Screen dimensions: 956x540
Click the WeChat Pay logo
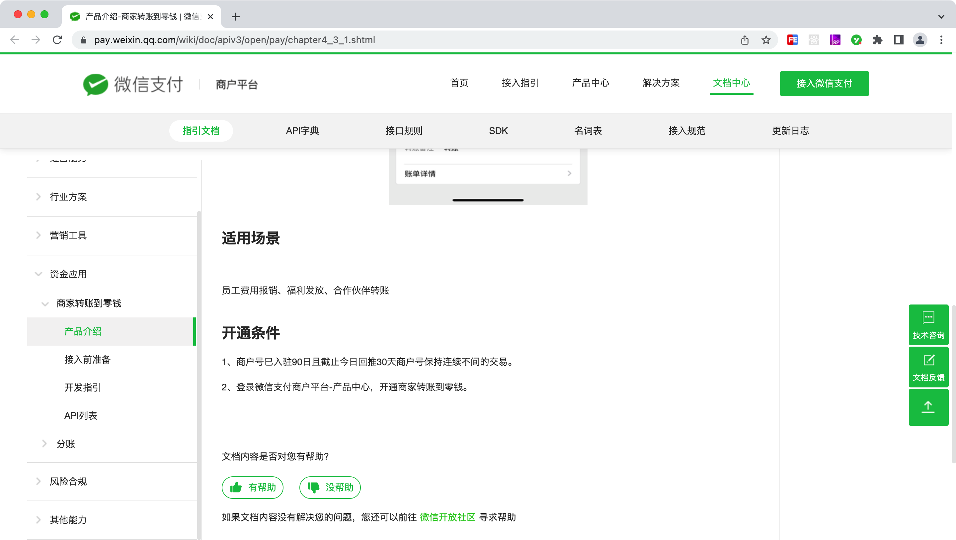133,84
